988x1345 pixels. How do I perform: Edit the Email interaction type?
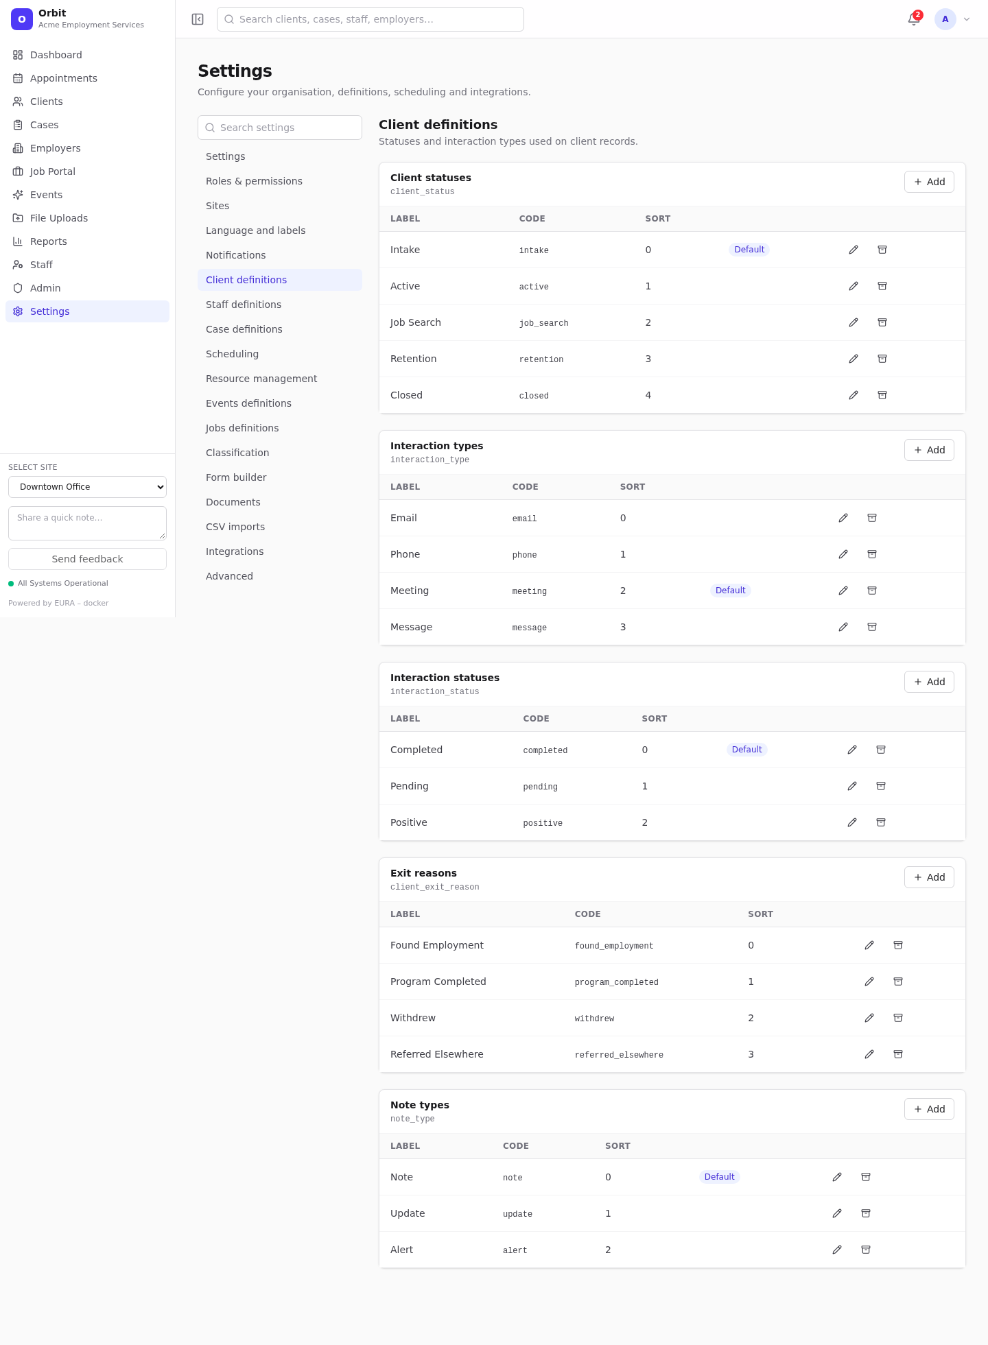(x=843, y=518)
